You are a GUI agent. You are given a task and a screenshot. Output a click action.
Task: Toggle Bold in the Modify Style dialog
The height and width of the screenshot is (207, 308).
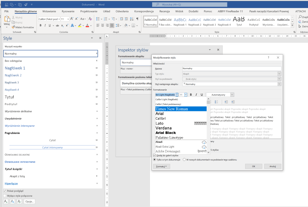point(191,94)
